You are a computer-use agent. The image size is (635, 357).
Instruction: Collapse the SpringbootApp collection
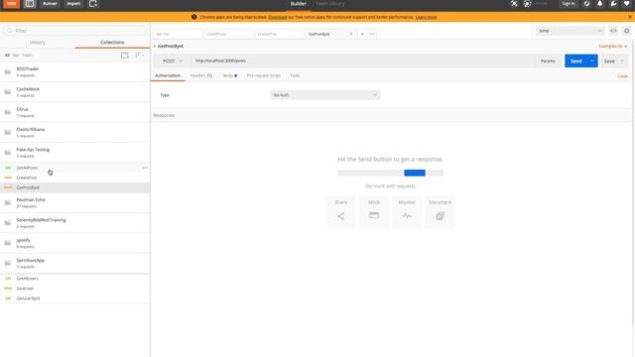click(x=75, y=264)
